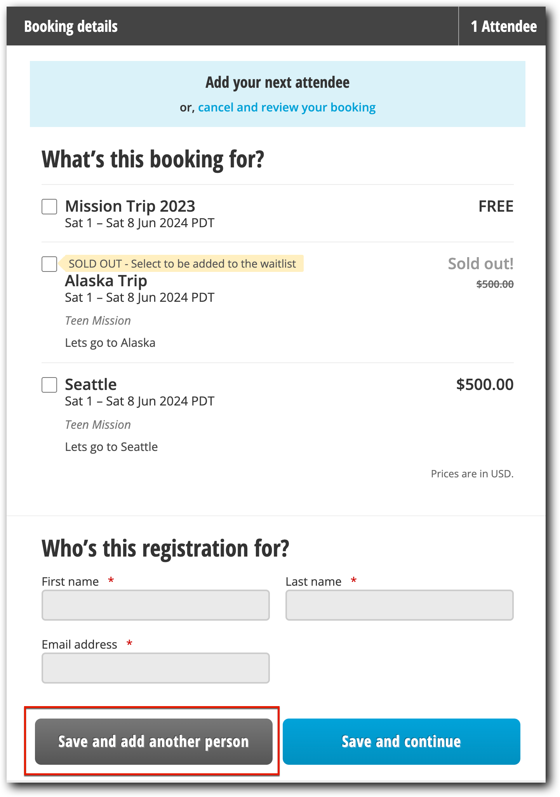Click the Teen Mission label under Alaska Trip

97,320
